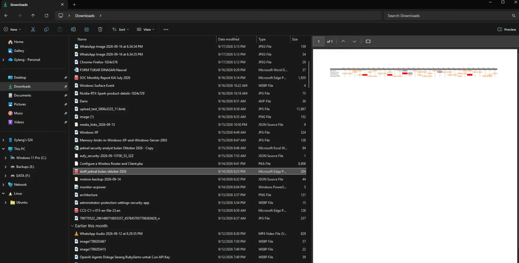Expand the chevron after Downloads in address bar
519x263 pixels.
pos(100,16)
